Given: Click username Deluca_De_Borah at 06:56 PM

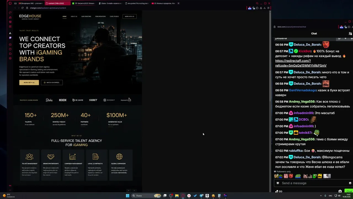Looking at the screenshot, I should (x=307, y=44).
